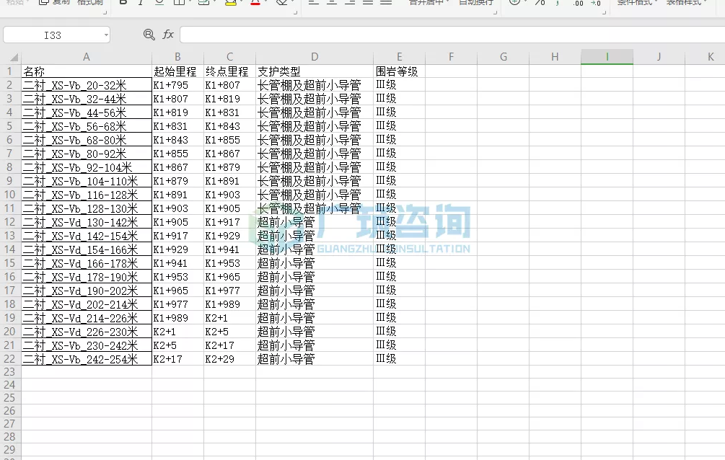Click cell K2+17 in column C
This screenshot has width=725, height=460.
pyautogui.click(x=230, y=345)
